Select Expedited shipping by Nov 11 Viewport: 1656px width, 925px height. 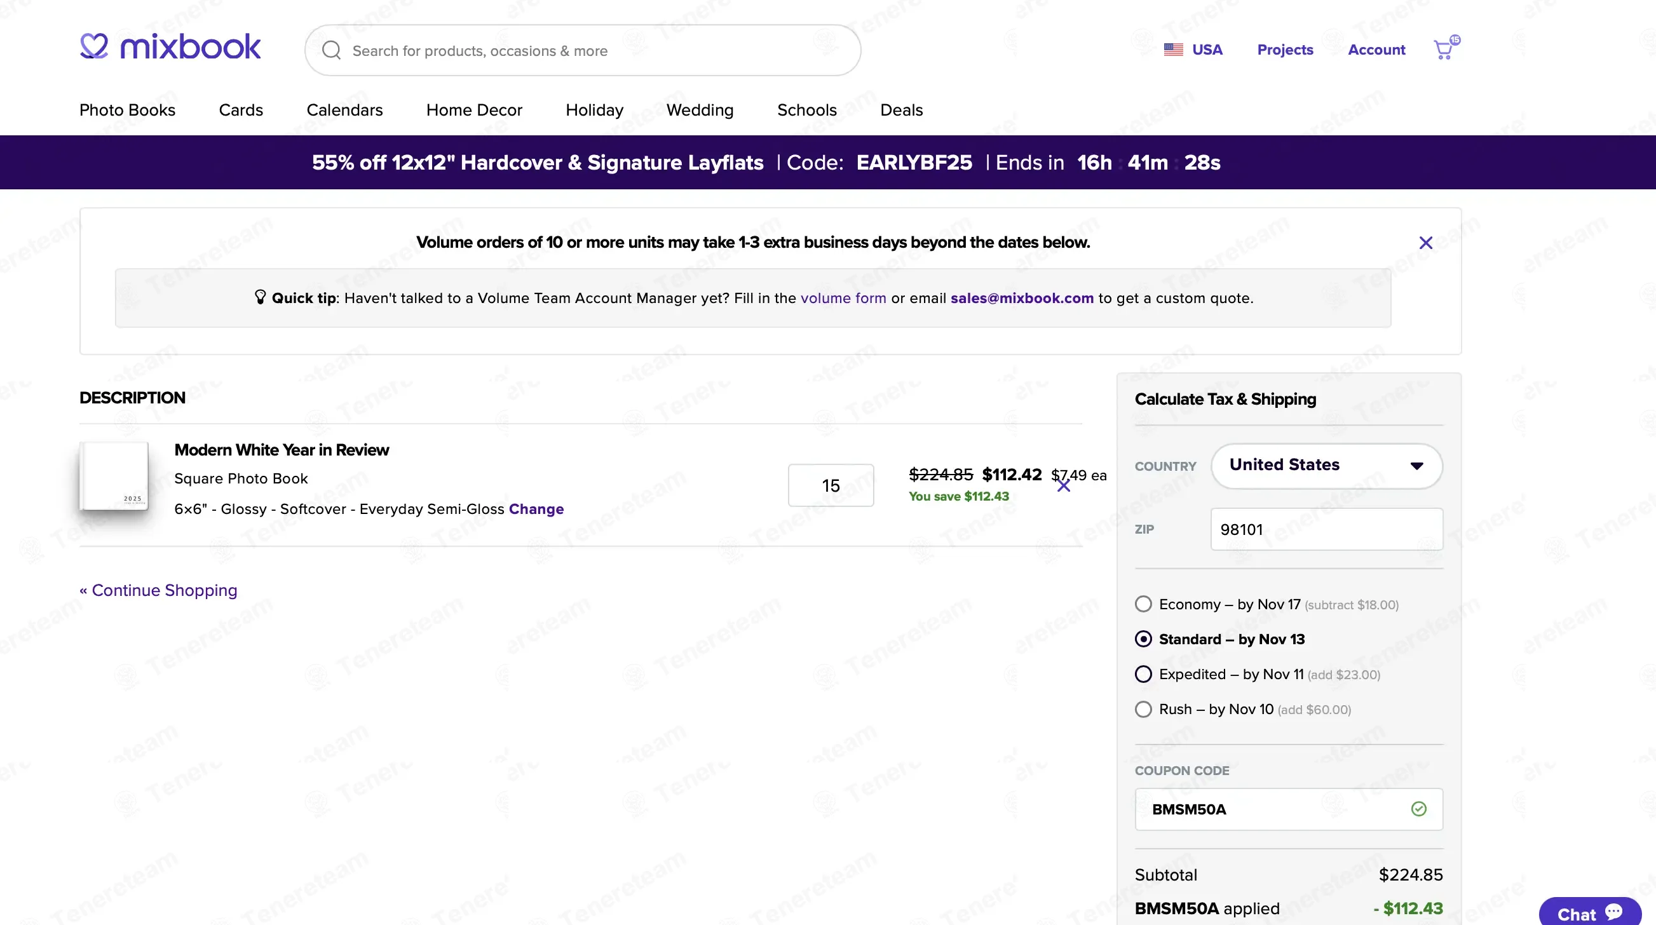(1143, 674)
